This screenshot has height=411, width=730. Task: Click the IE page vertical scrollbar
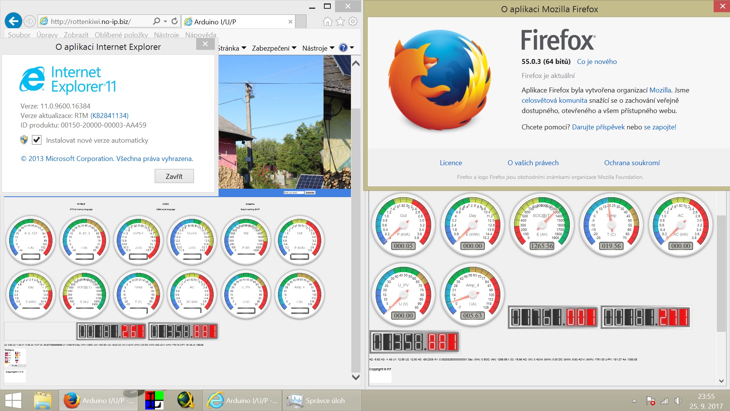pos(355,228)
